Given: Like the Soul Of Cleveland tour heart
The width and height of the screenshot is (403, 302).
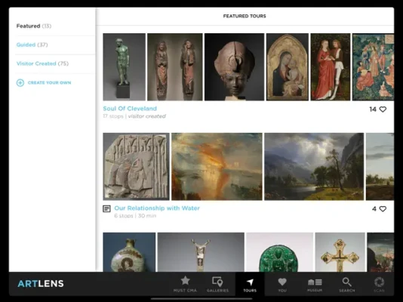Looking at the screenshot, I should [383, 109].
